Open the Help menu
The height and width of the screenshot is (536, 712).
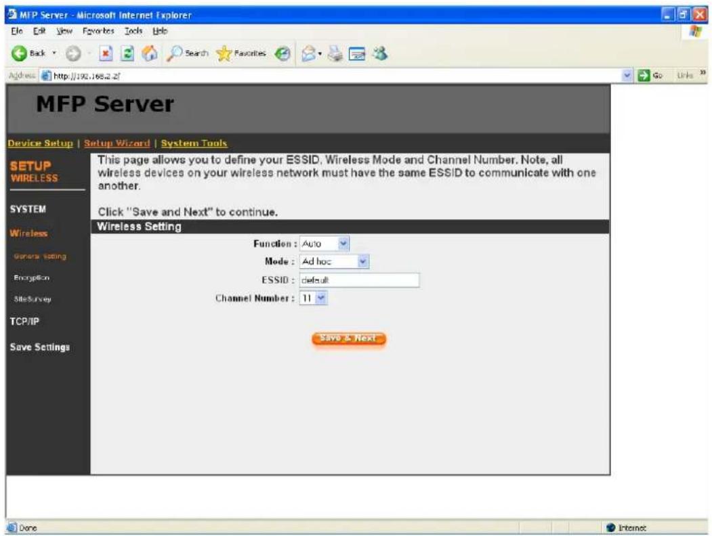click(160, 31)
